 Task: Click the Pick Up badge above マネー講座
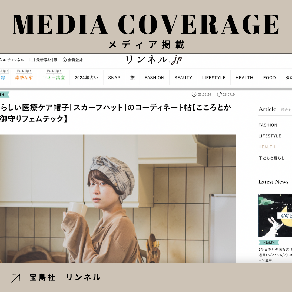click(54, 71)
